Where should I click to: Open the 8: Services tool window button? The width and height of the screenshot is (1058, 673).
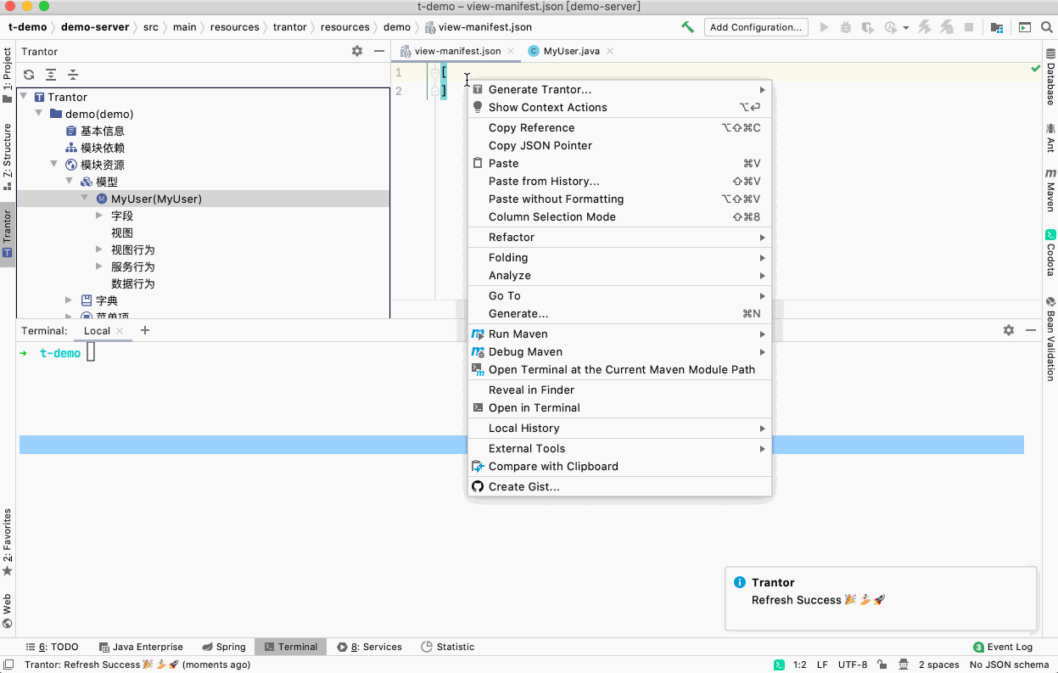(x=370, y=647)
